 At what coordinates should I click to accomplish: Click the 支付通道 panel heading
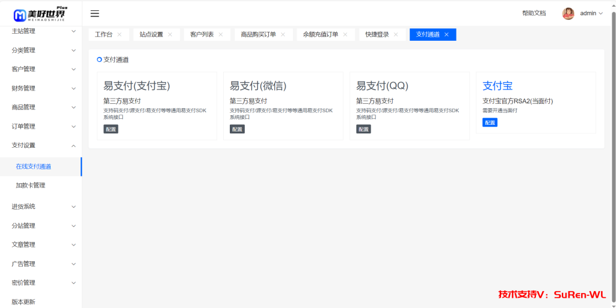116,59
